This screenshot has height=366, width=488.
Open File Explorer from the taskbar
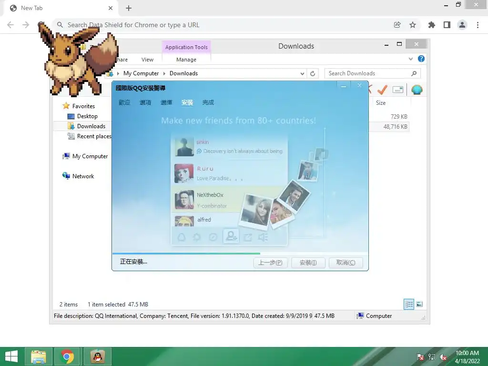coord(39,356)
